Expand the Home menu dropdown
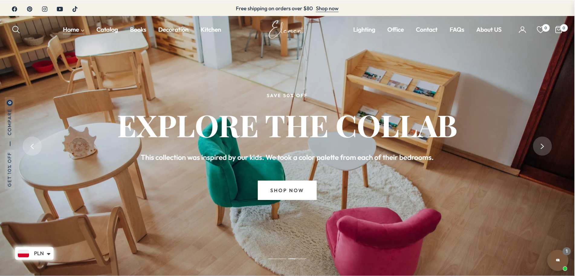This screenshot has height=276, width=575. tap(73, 30)
